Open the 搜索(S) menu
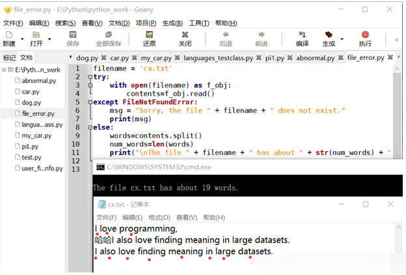The width and height of the screenshot is (406, 275). tap(65, 23)
